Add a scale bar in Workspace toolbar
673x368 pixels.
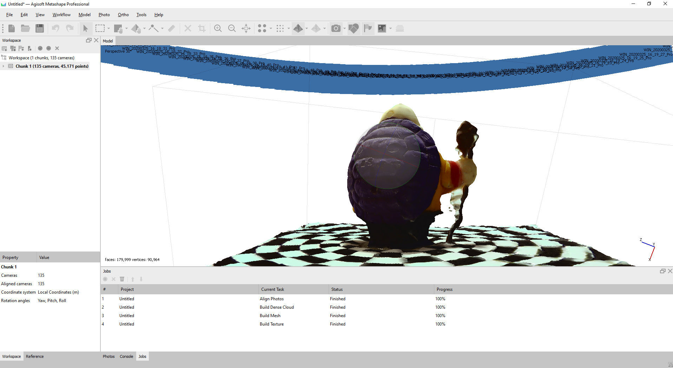tap(30, 48)
